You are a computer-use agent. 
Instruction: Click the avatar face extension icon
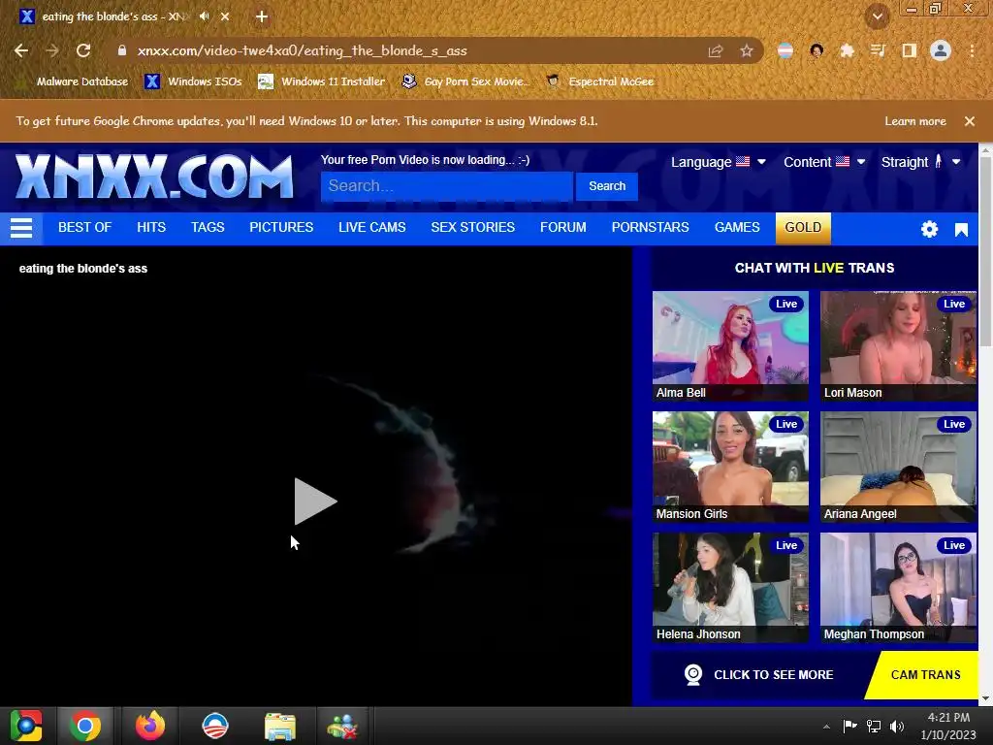817,50
